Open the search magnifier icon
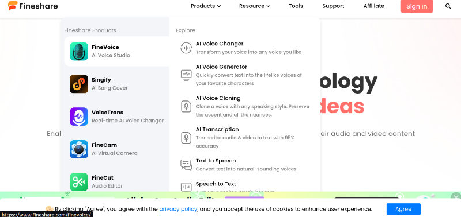 pos(448,6)
